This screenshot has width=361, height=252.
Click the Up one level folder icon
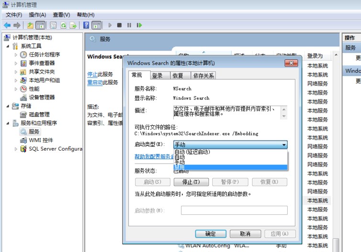[30, 25]
